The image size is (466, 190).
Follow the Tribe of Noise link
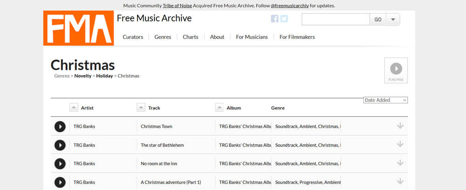178,6
